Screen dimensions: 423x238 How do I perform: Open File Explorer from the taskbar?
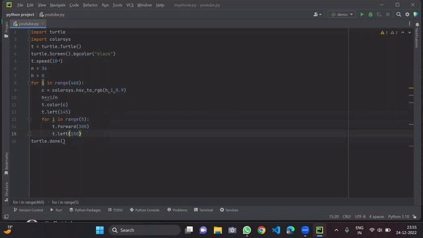click(217, 230)
